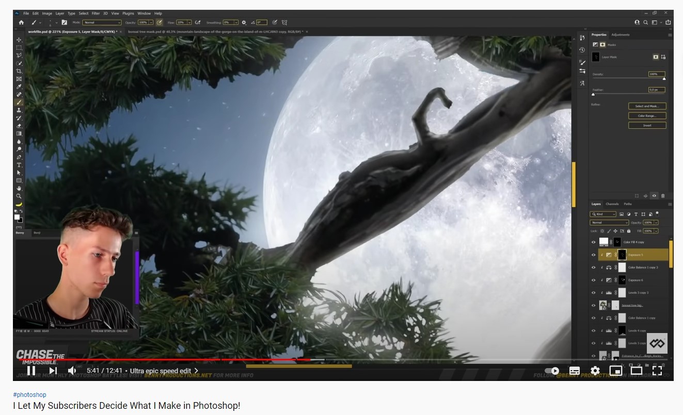
Task: Toggle visibility of Levels 4 copy layer
Action: [x=593, y=330]
